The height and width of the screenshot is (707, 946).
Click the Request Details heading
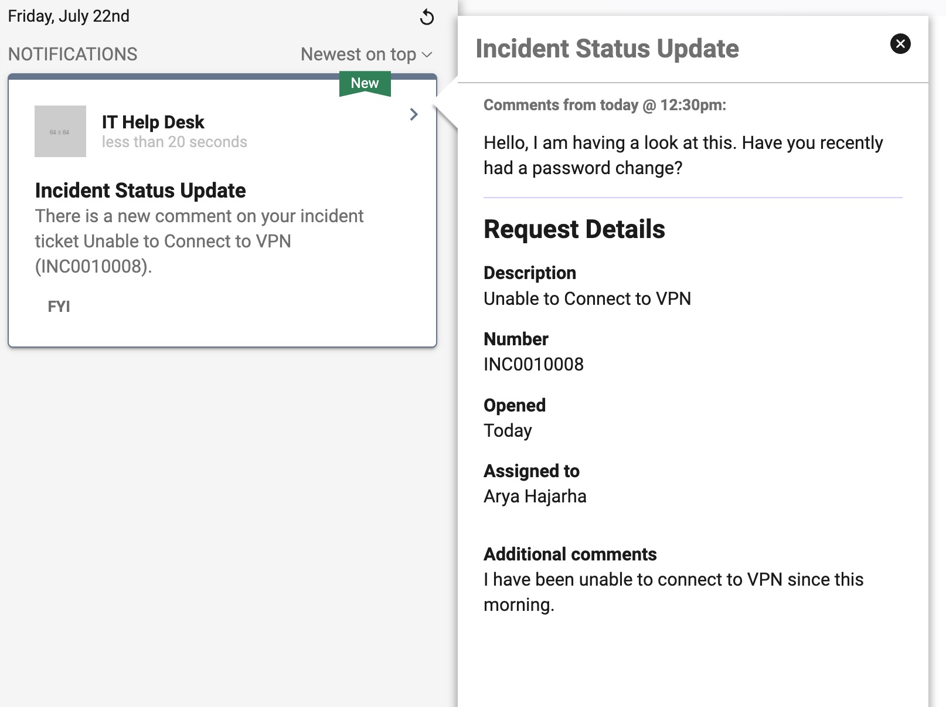click(574, 229)
